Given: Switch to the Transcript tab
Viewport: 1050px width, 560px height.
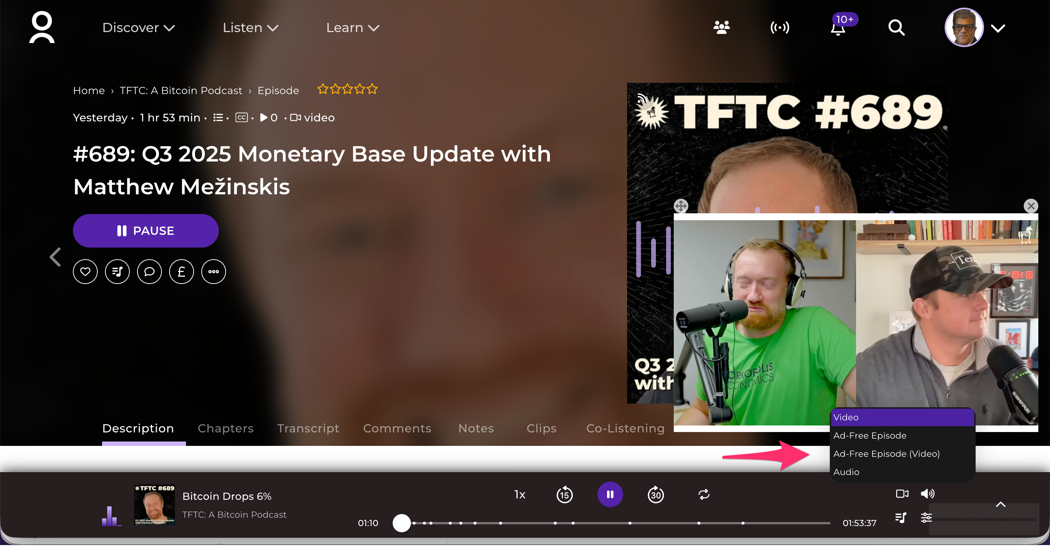Looking at the screenshot, I should (308, 428).
